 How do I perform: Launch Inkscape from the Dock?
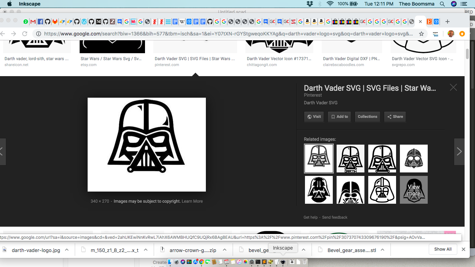[x=283, y=262]
